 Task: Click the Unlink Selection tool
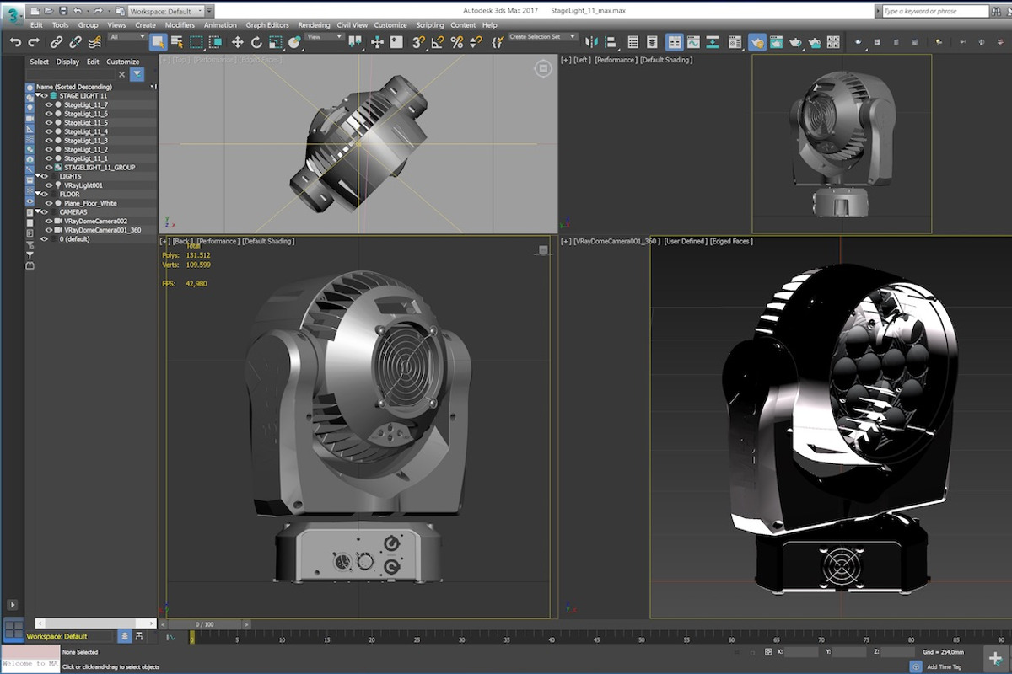[x=75, y=42]
